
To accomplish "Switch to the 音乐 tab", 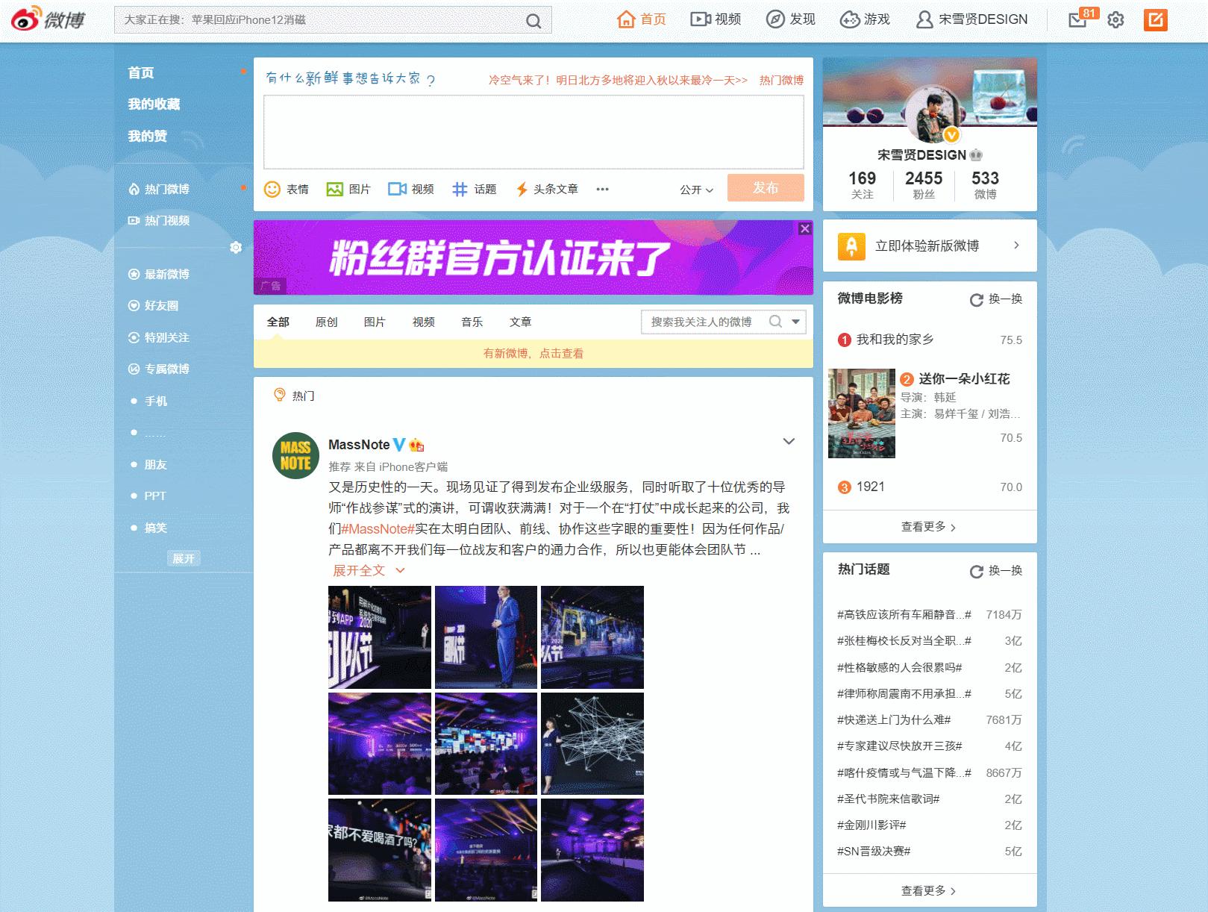I will point(472,322).
